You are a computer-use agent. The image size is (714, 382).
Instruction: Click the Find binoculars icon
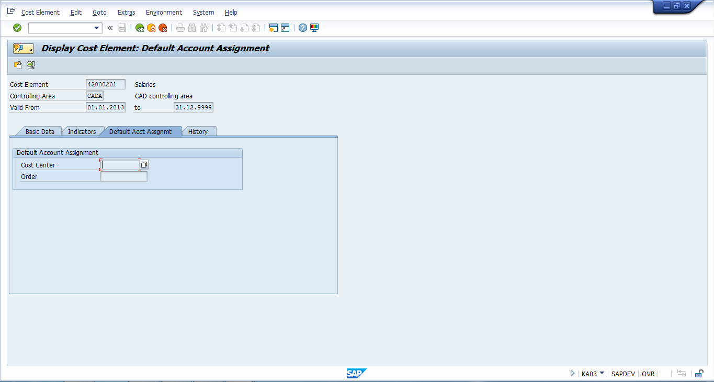pyautogui.click(x=192, y=28)
